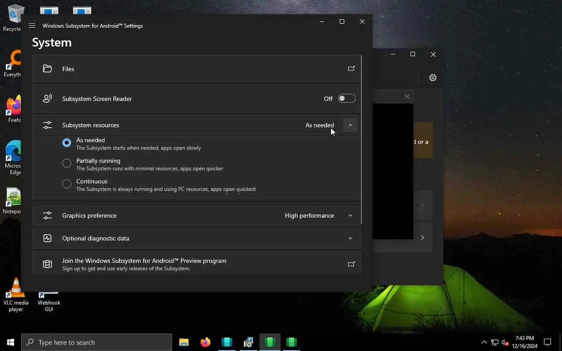Open Files via external link icon
This screenshot has height=351, width=562.
tap(351, 68)
